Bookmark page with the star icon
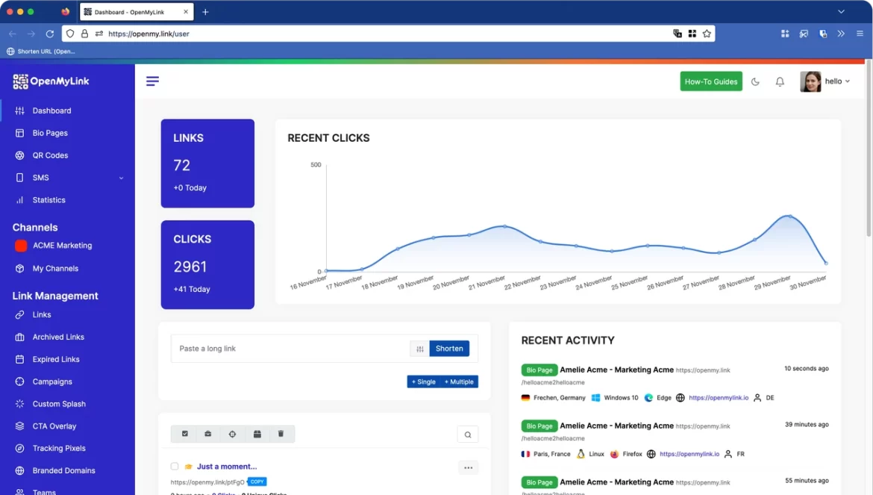 coord(707,34)
